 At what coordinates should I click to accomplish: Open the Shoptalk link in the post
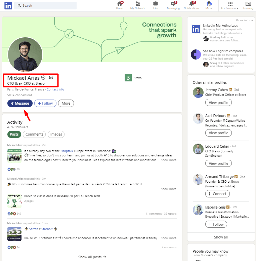pyautogui.click(x=67, y=151)
